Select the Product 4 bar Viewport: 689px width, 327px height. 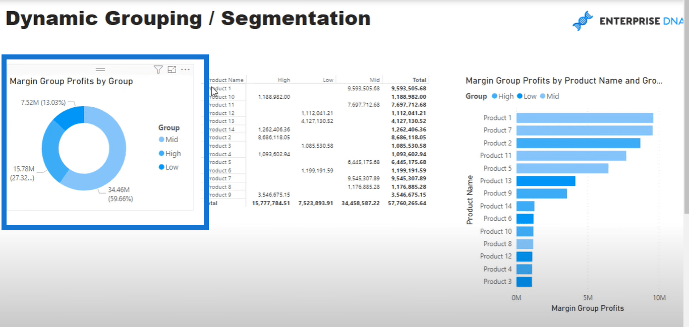click(524, 269)
